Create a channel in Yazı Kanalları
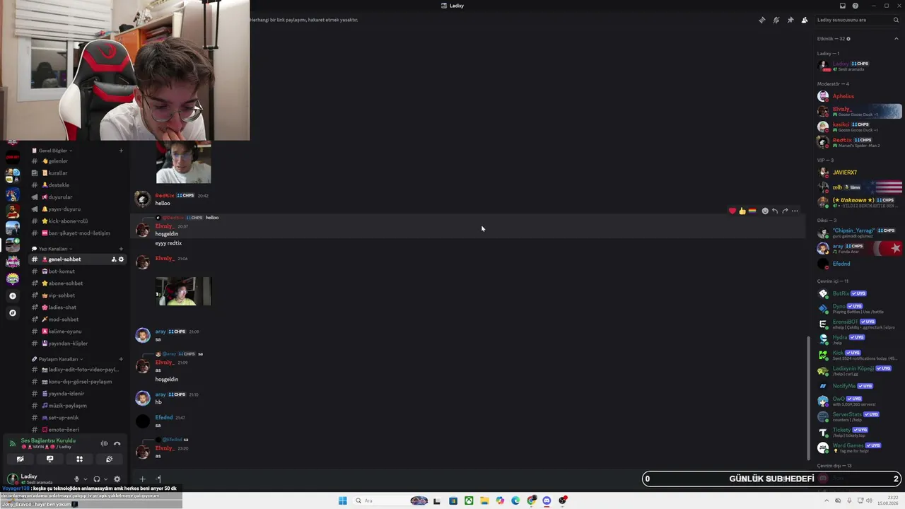The height and width of the screenshot is (509, 905). click(121, 249)
